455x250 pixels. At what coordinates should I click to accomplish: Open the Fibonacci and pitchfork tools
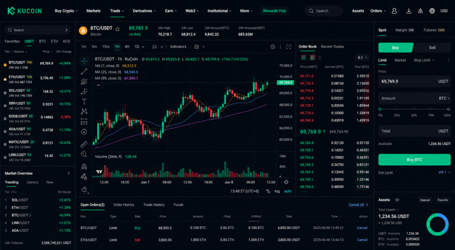[84, 81]
